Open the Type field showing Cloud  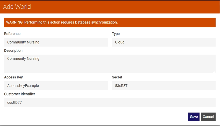click(164, 42)
